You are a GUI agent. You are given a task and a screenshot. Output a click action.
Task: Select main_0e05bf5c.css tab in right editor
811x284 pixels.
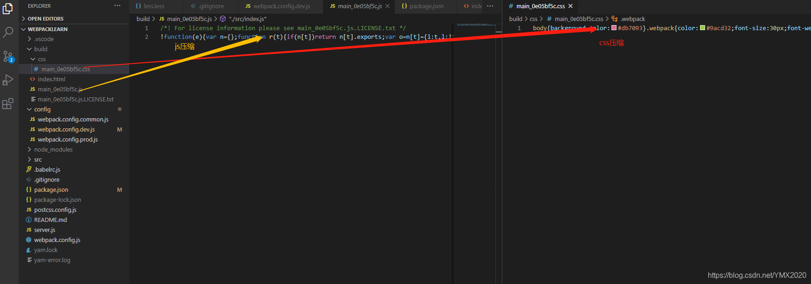click(540, 6)
